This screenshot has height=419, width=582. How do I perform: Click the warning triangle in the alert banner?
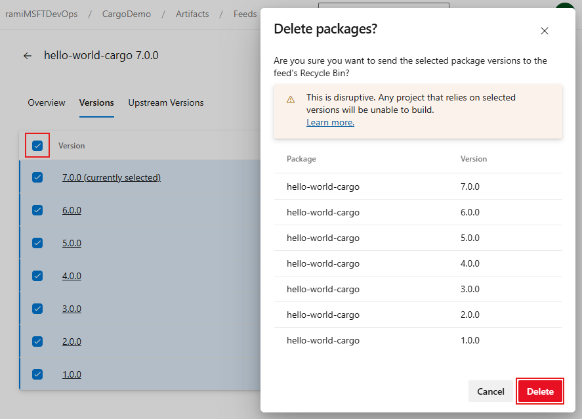coord(291,97)
